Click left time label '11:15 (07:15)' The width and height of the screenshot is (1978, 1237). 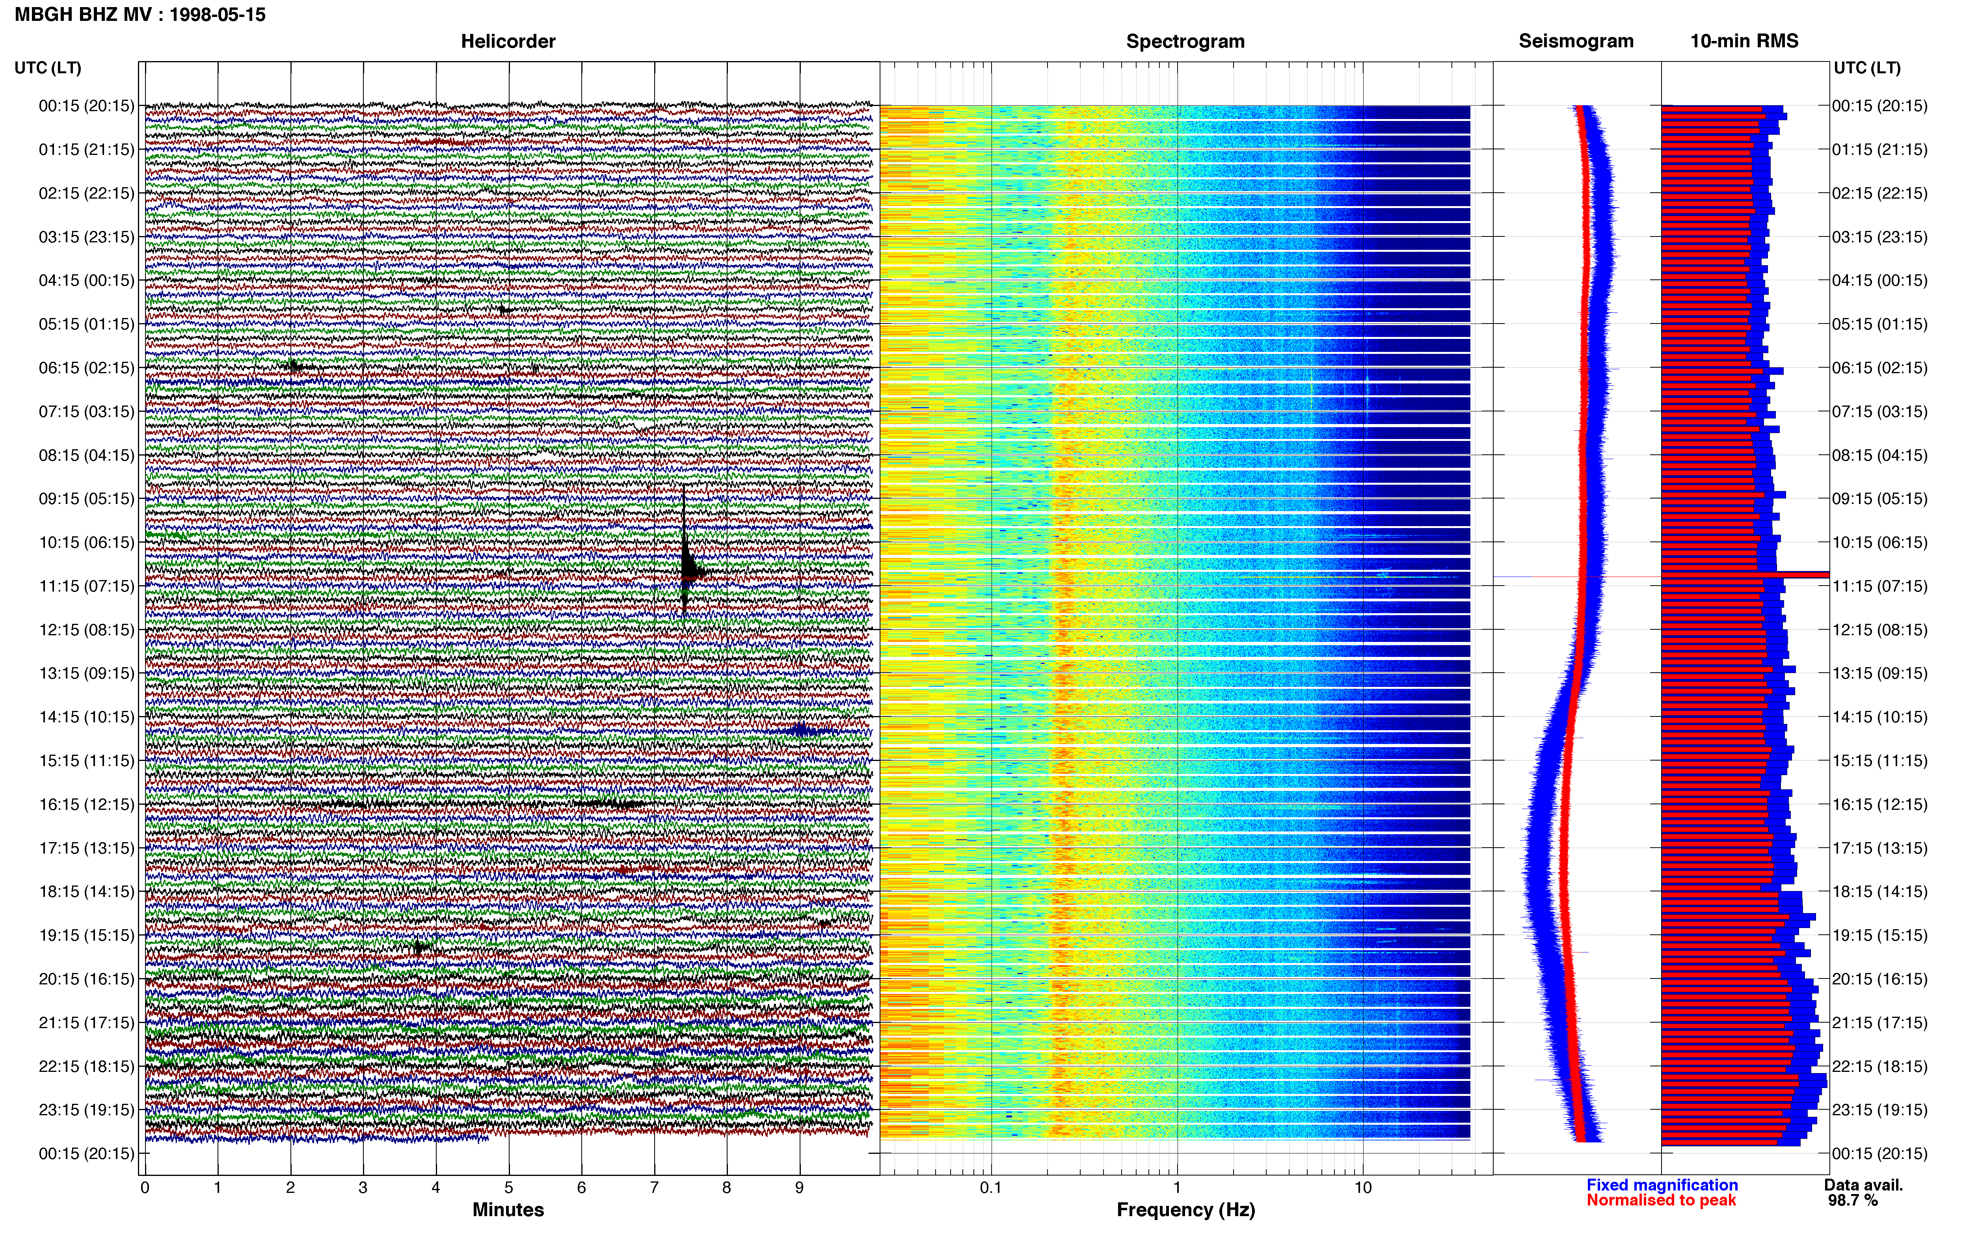click(x=87, y=586)
